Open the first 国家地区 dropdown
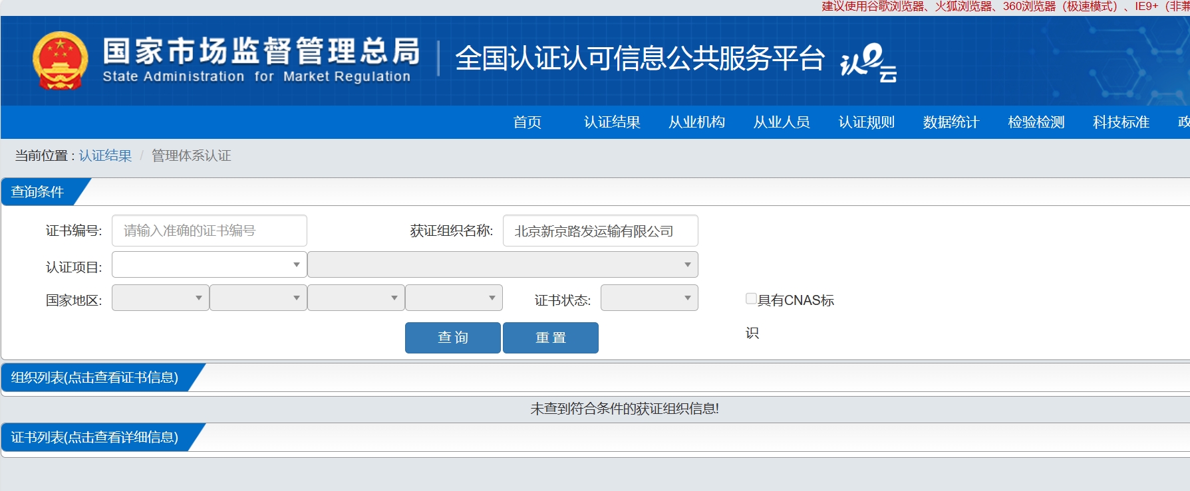The width and height of the screenshot is (1190, 491). click(x=160, y=298)
